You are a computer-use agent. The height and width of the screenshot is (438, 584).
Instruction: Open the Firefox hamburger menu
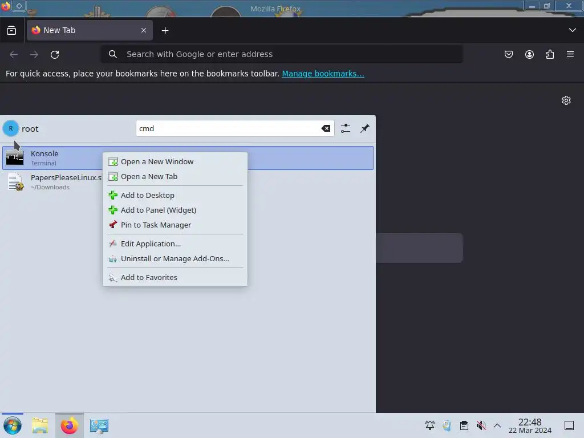click(570, 54)
